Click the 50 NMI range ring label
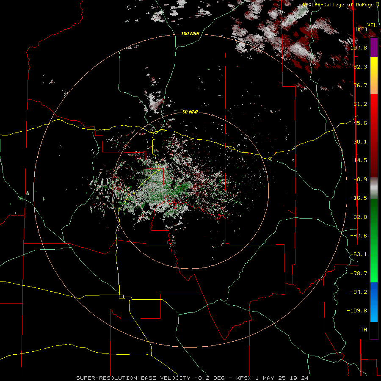This screenshot has height=381, width=381. (190, 112)
